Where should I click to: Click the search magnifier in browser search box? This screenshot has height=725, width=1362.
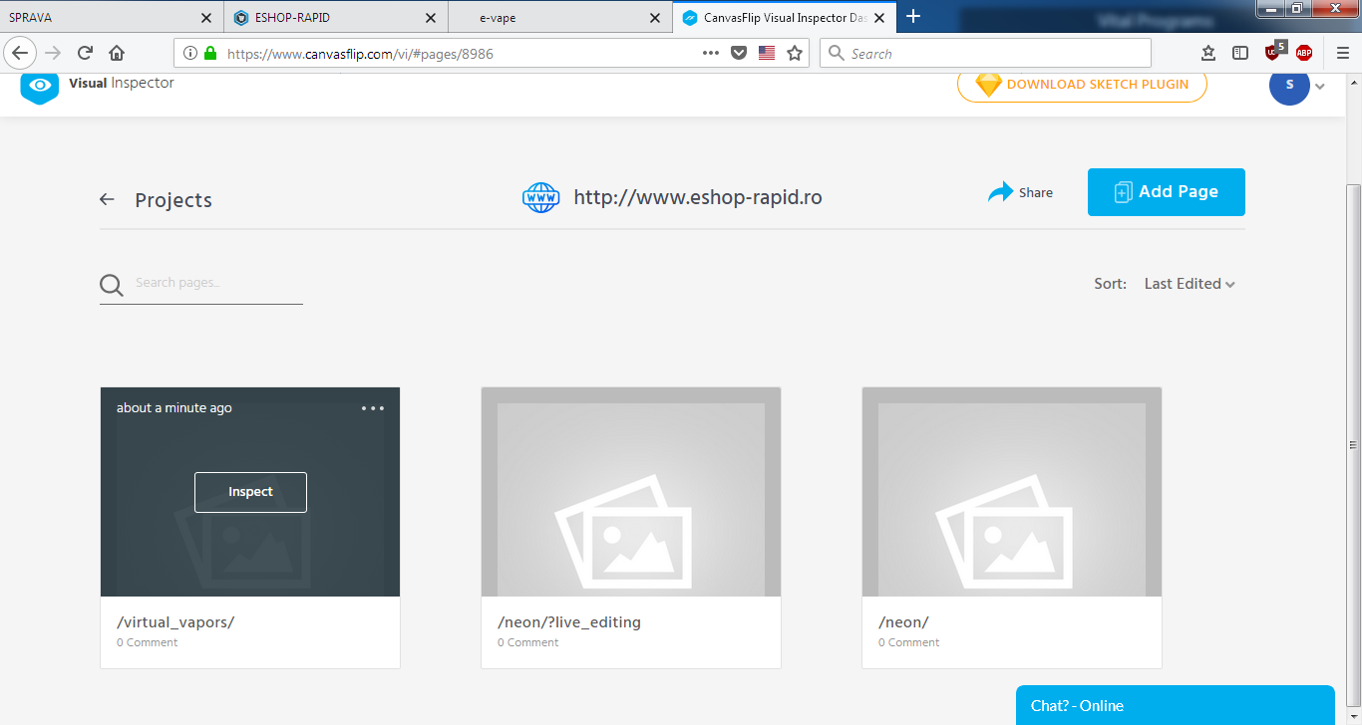pyautogui.click(x=837, y=53)
